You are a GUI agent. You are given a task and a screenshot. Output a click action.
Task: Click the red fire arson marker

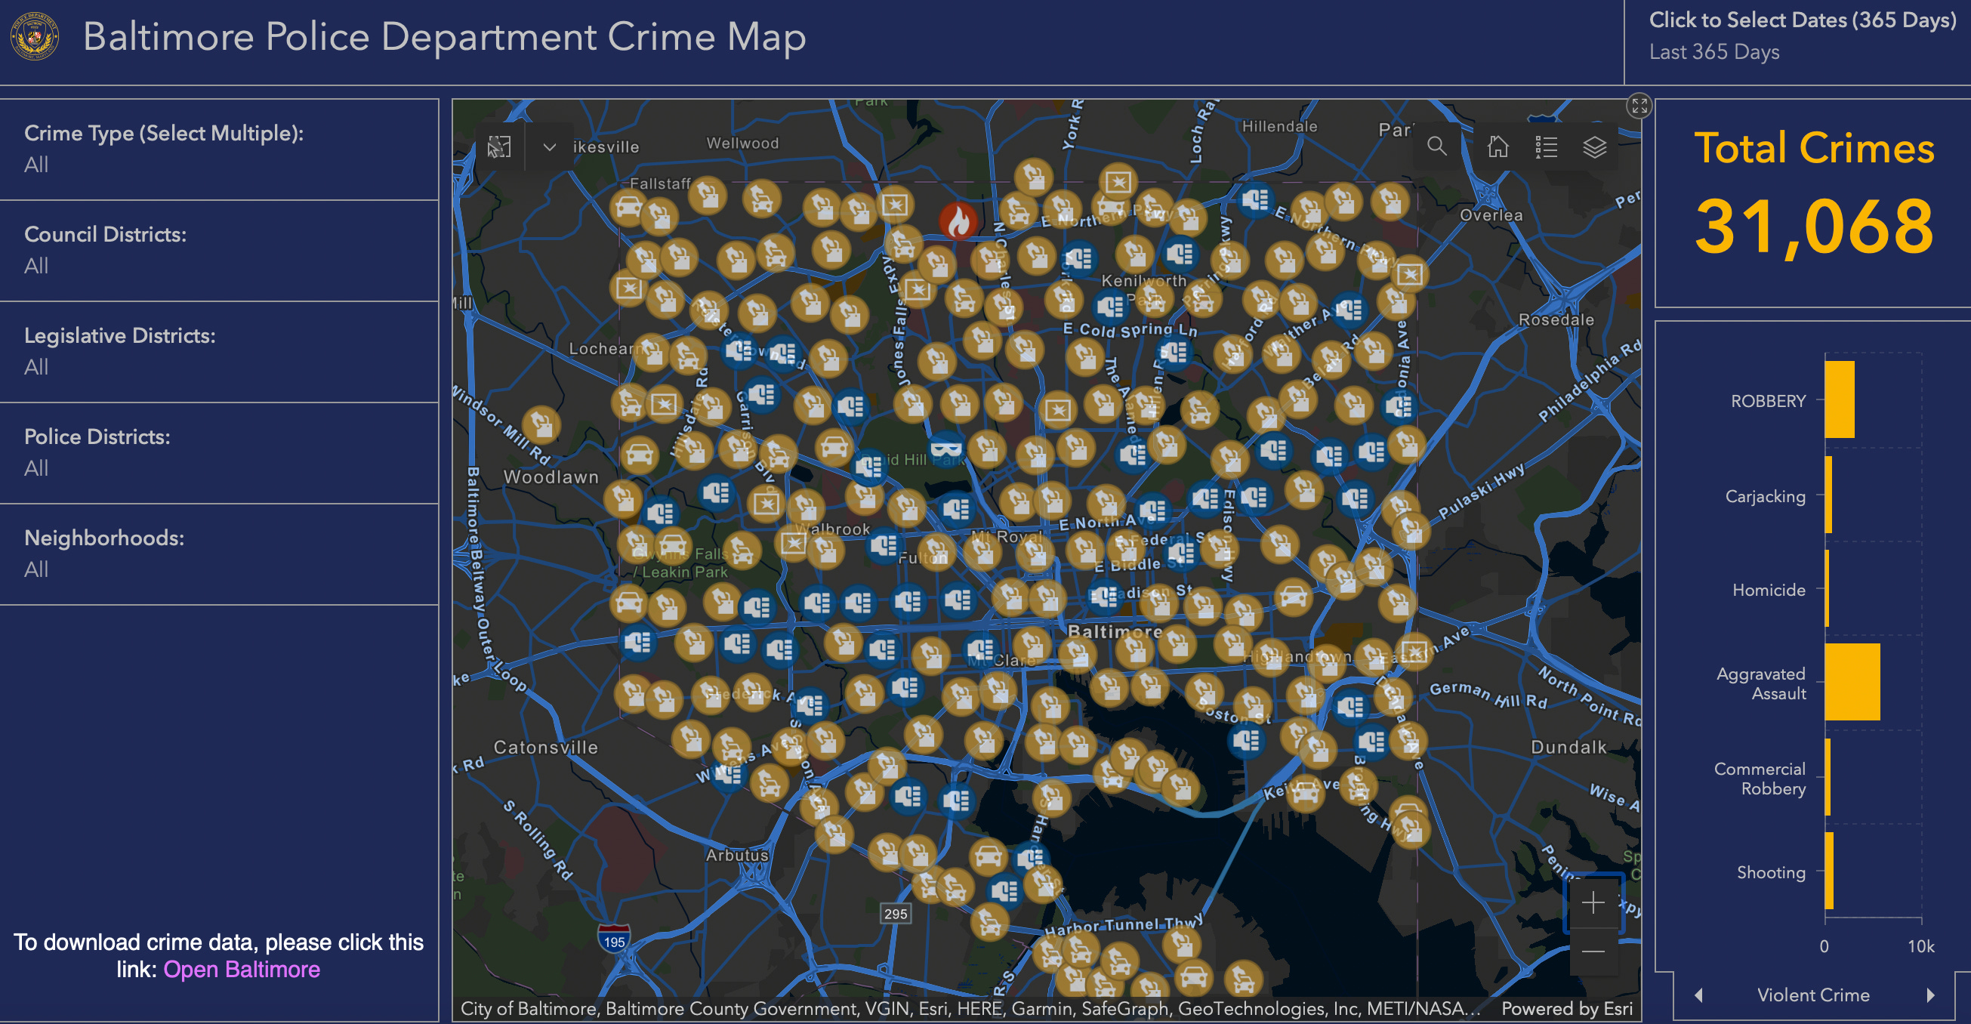click(x=959, y=223)
